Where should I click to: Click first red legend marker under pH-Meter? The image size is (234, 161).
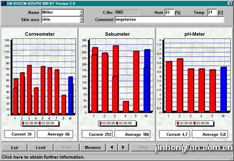(178, 123)
